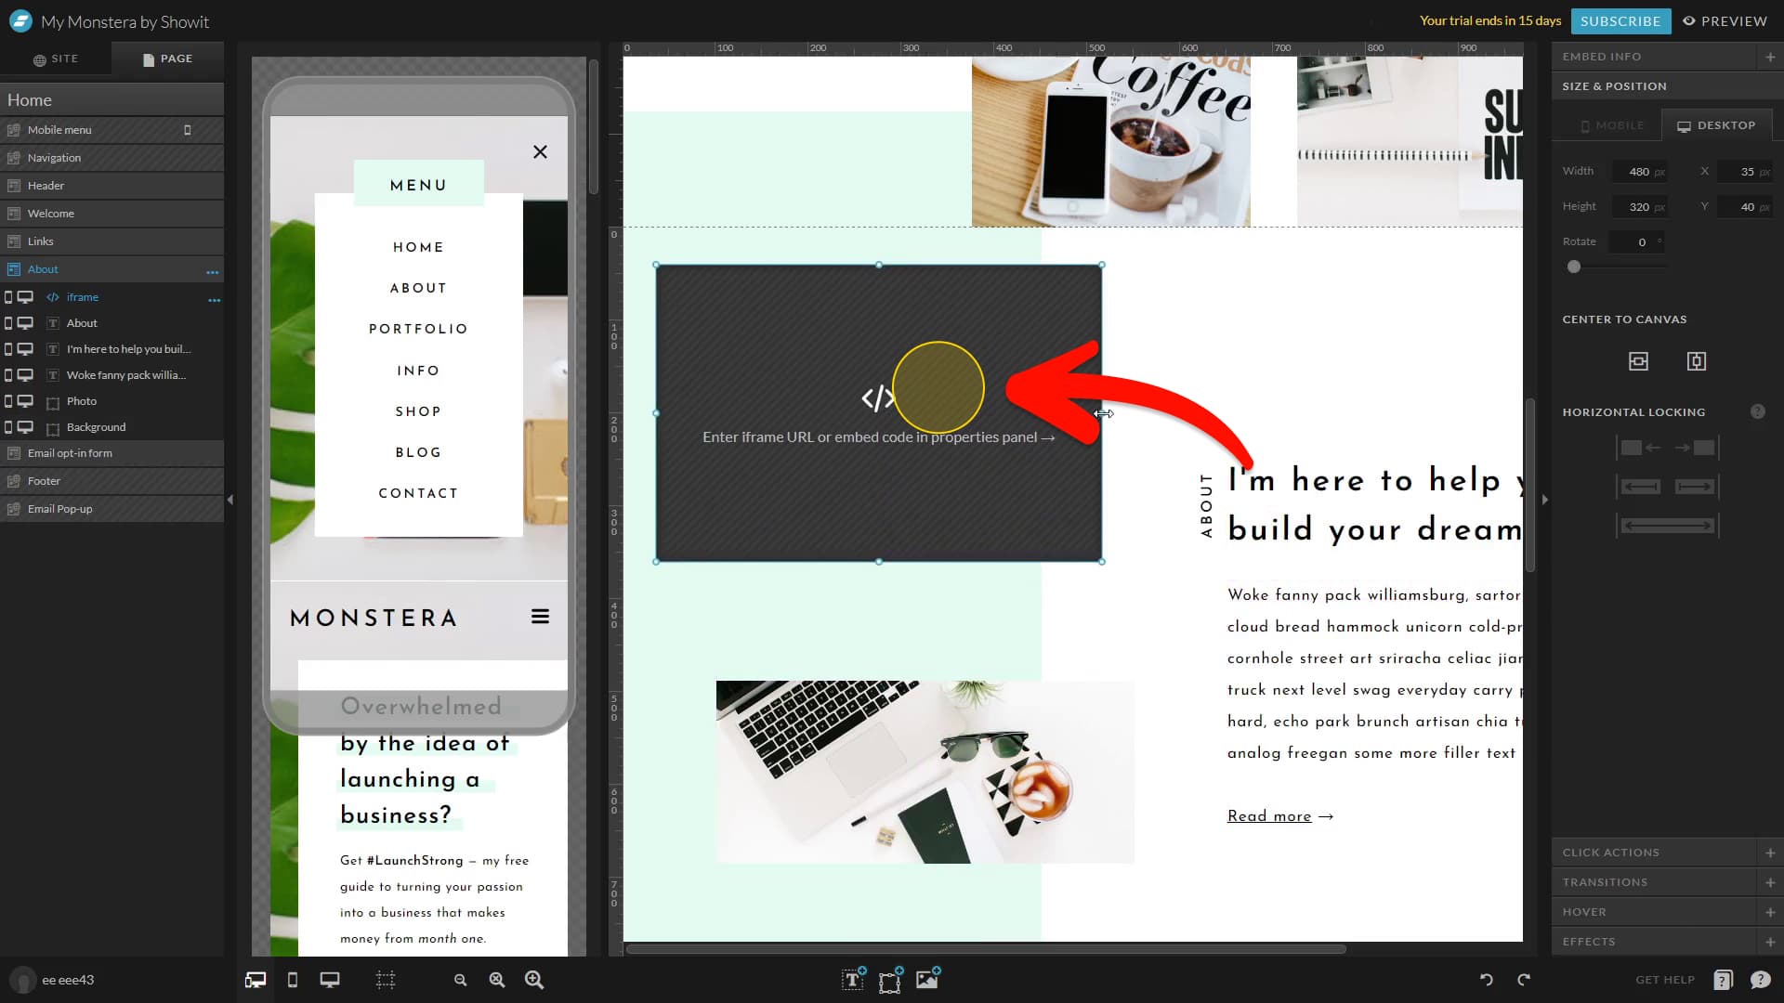The width and height of the screenshot is (1784, 1003).
Task: Select the Footer canvas
Action: (111, 481)
